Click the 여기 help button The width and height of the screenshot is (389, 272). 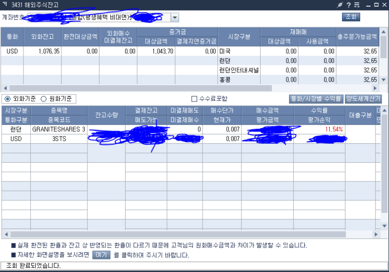pyautogui.click(x=101, y=255)
